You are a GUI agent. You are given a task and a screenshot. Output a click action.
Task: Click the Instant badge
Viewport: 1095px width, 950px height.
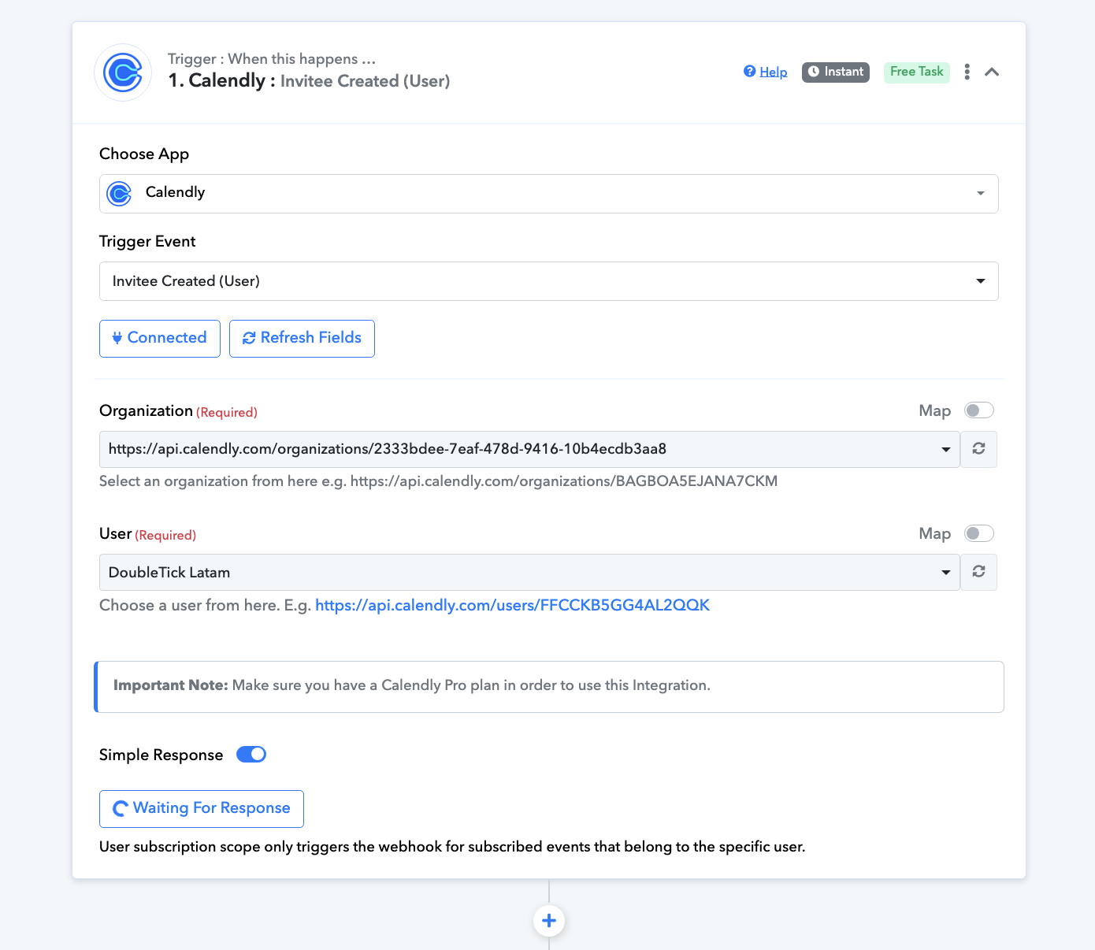coord(836,72)
